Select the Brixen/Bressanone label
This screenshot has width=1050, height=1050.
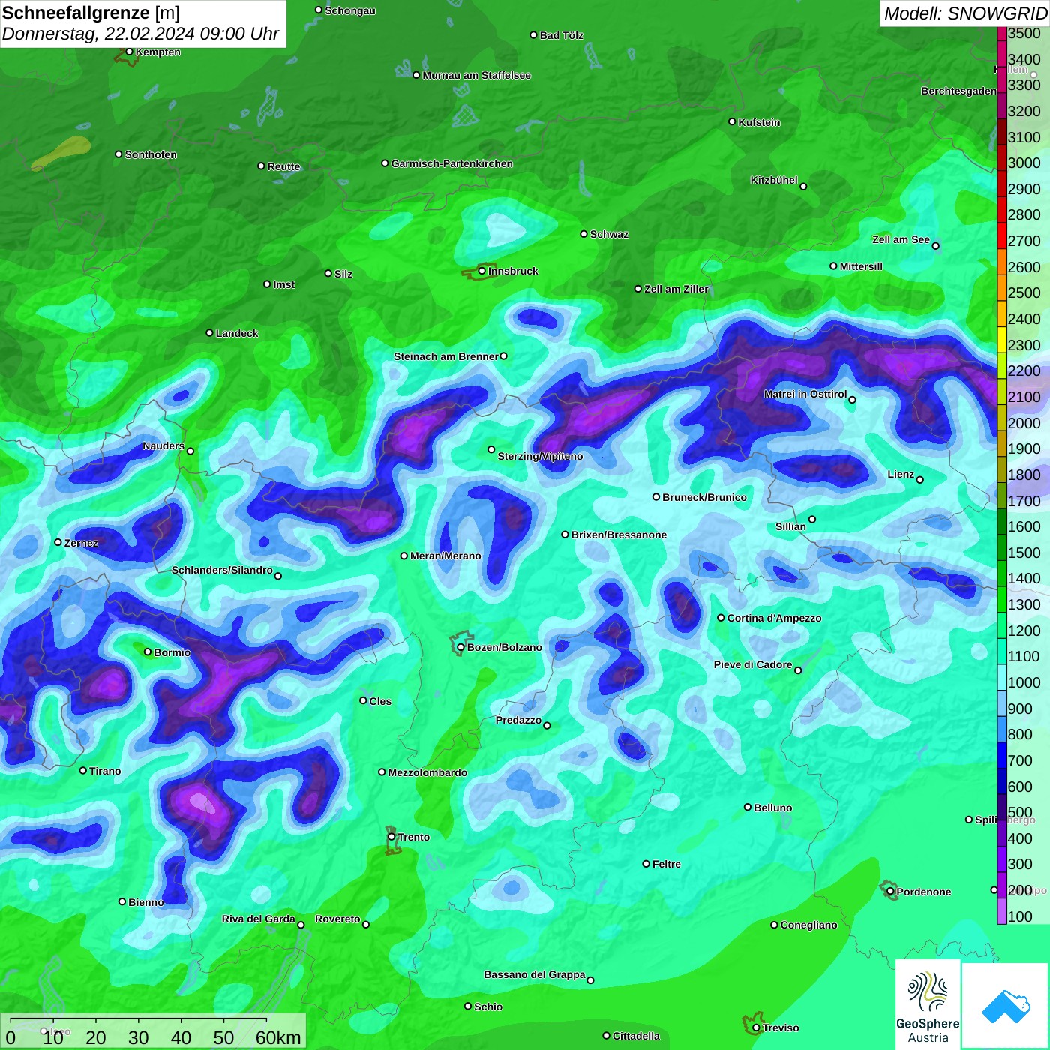tap(619, 535)
